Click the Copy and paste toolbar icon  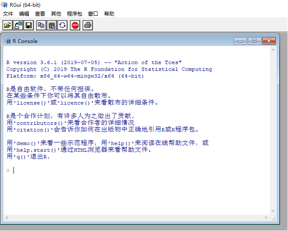pyautogui.click(x=62, y=25)
